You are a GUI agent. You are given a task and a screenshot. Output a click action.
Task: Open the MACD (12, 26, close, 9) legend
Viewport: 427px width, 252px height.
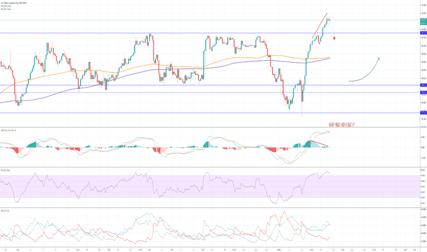[8, 130]
